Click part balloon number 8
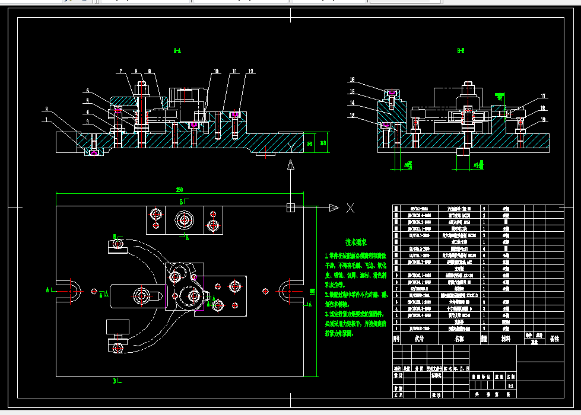The image size is (581, 415). 136,71
